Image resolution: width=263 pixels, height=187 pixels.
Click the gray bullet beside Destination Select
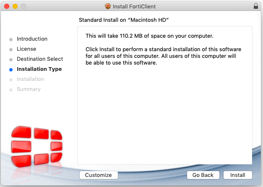pyautogui.click(x=11, y=60)
